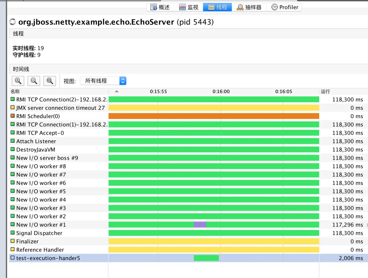This screenshot has height=278, width=368.
Task: Click the 0:15:55 time label
Action: point(158,92)
